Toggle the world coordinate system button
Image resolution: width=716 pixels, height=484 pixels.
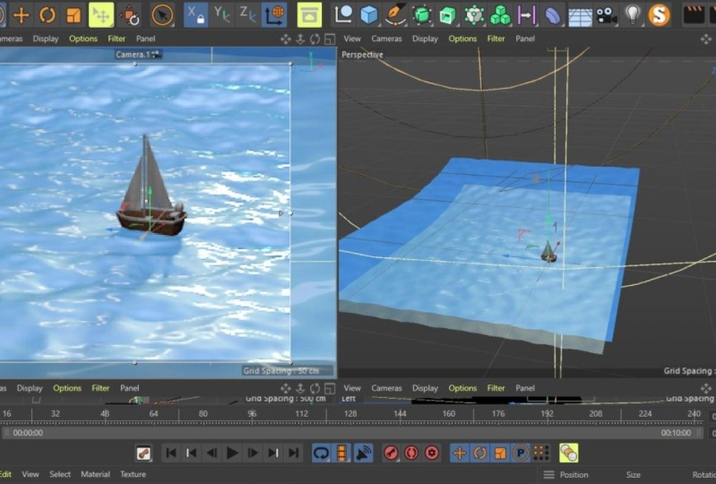point(275,14)
